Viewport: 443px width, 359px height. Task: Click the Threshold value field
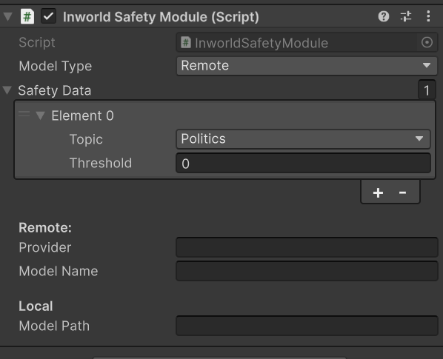303,163
